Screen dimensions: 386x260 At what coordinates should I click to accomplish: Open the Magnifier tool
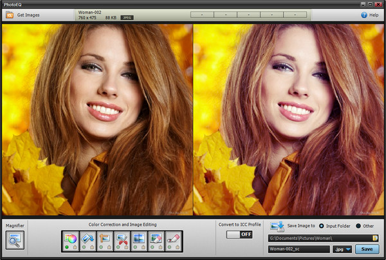15,240
